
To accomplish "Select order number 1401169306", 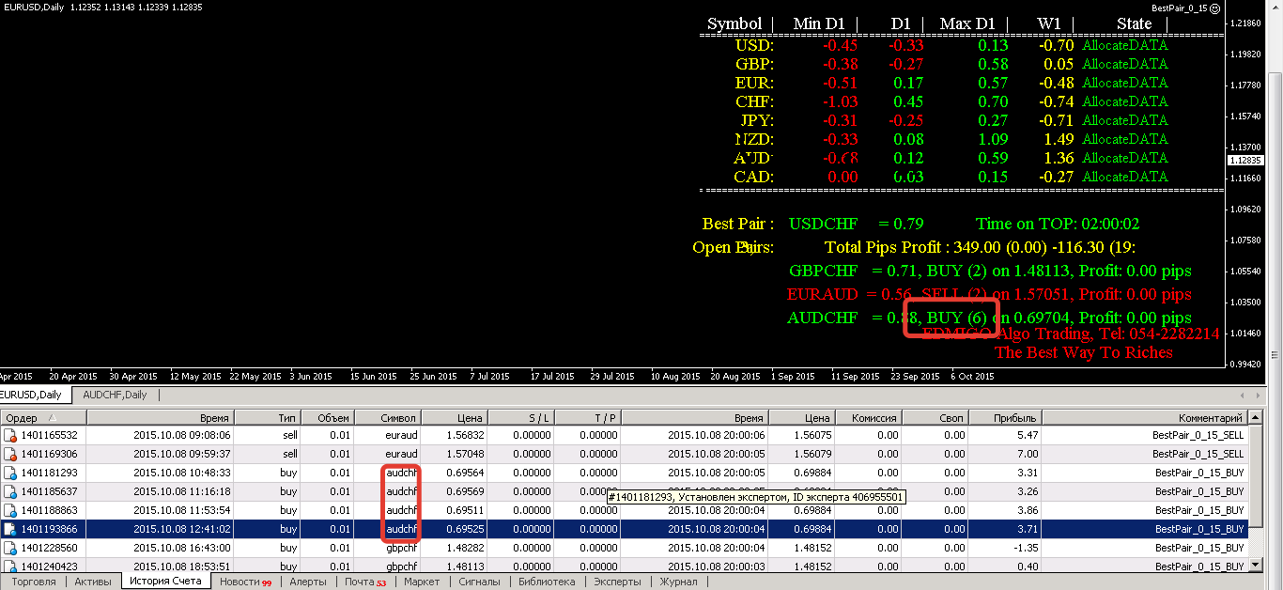I will (x=49, y=454).
